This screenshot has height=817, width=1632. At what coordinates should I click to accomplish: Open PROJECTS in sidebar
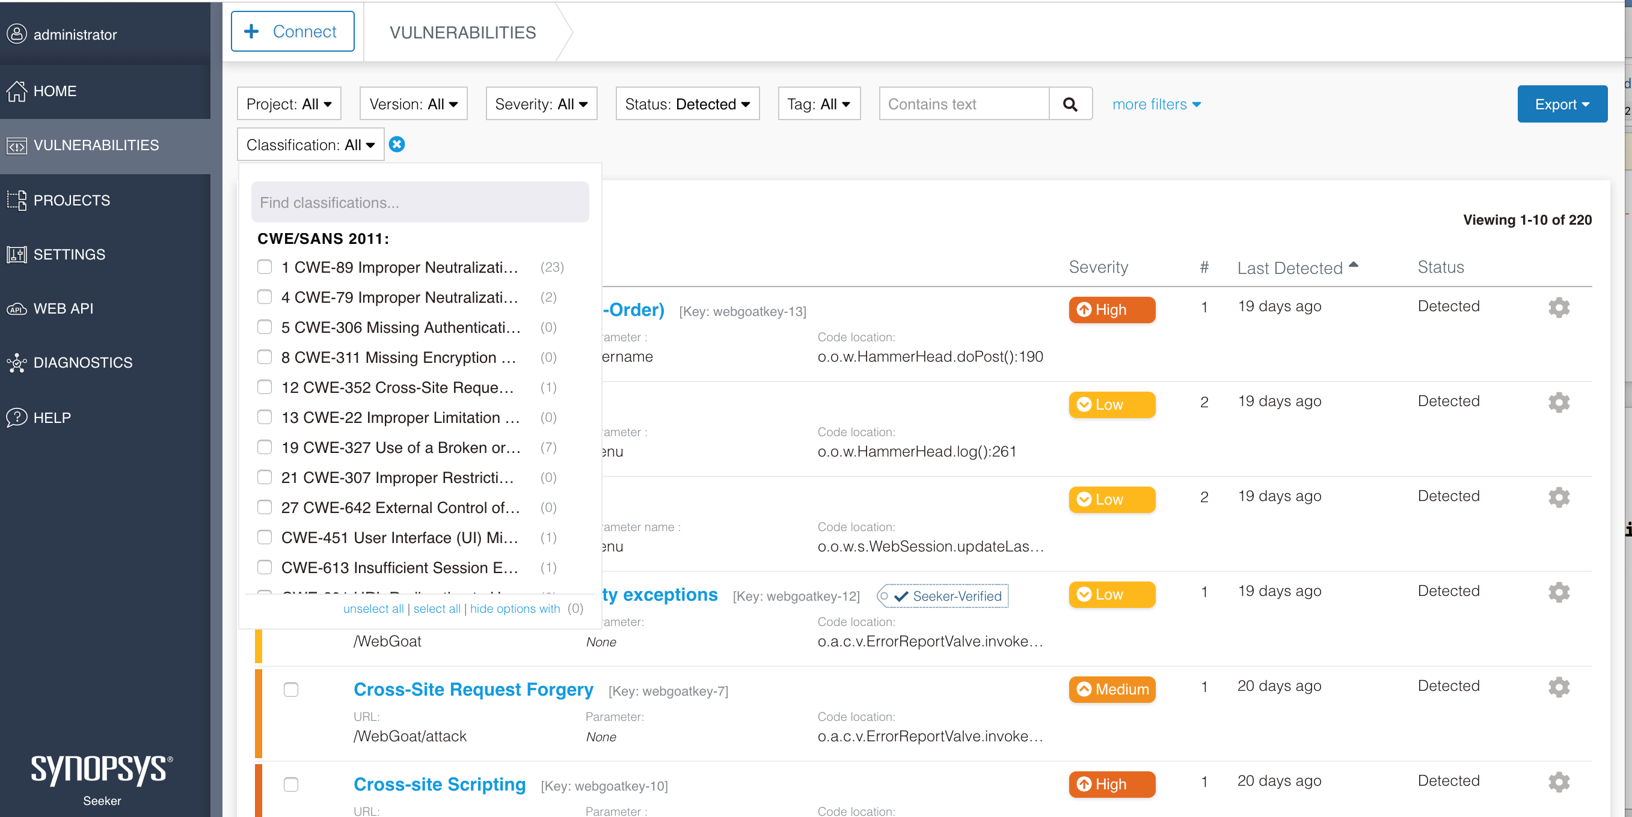pyautogui.click(x=105, y=201)
